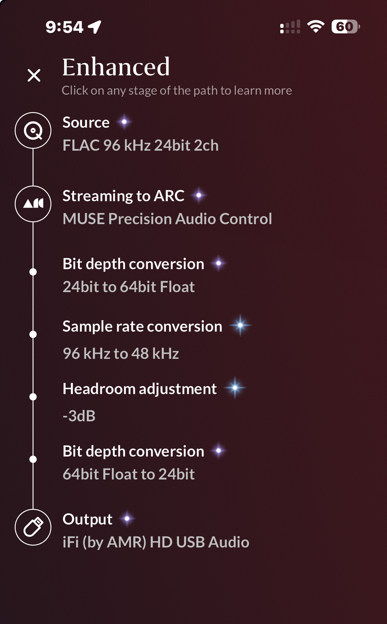This screenshot has height=624, width=387.
Task: Tap the Sample rate conversion path node
Action: 33,334
